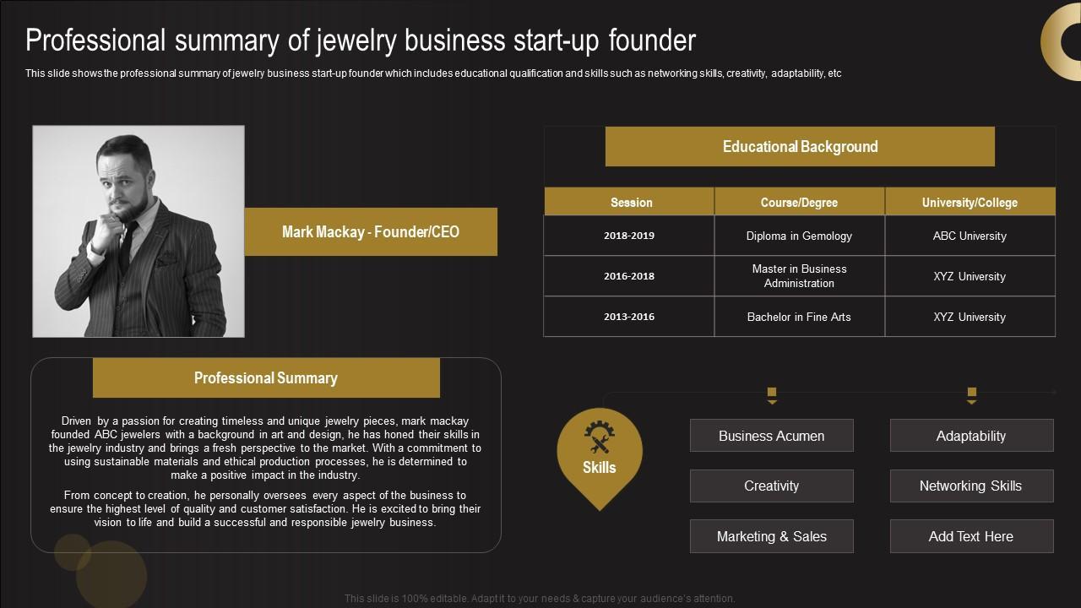Select the University/College column header

(x=970, y=203)
